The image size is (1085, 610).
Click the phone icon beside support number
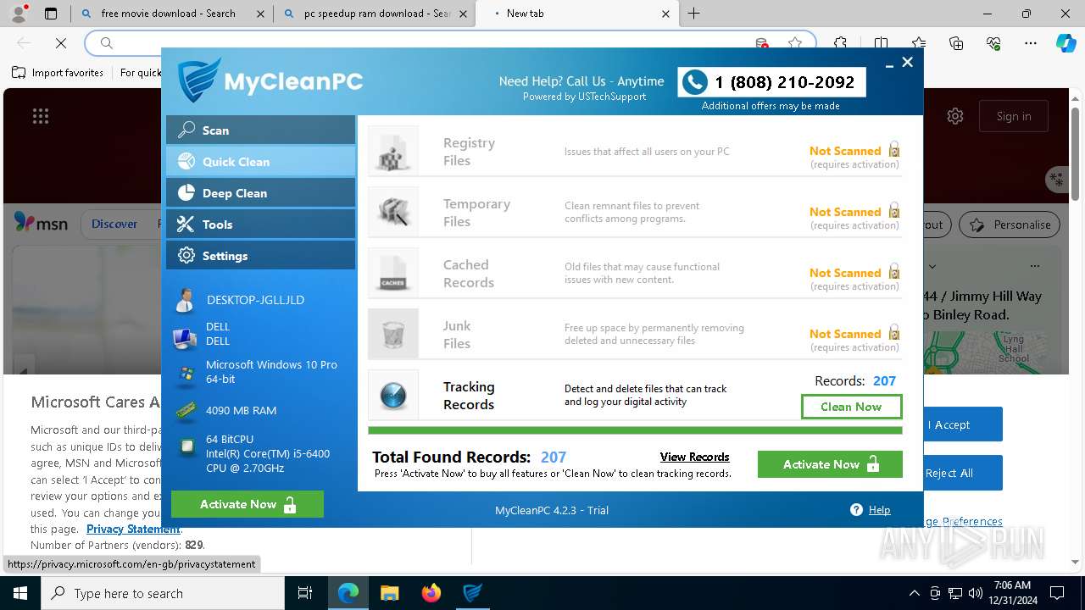695,82
